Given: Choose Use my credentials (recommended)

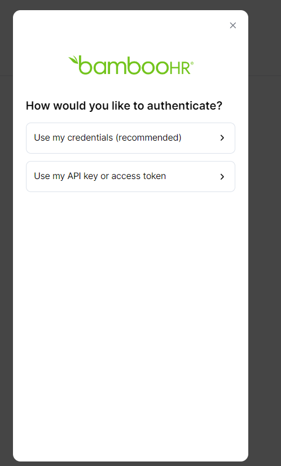Looking at the screenshot, I should click(x=130, y=138).
